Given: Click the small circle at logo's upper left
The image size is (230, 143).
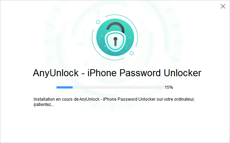Looking at the screenshot, I should click(98, 22).
